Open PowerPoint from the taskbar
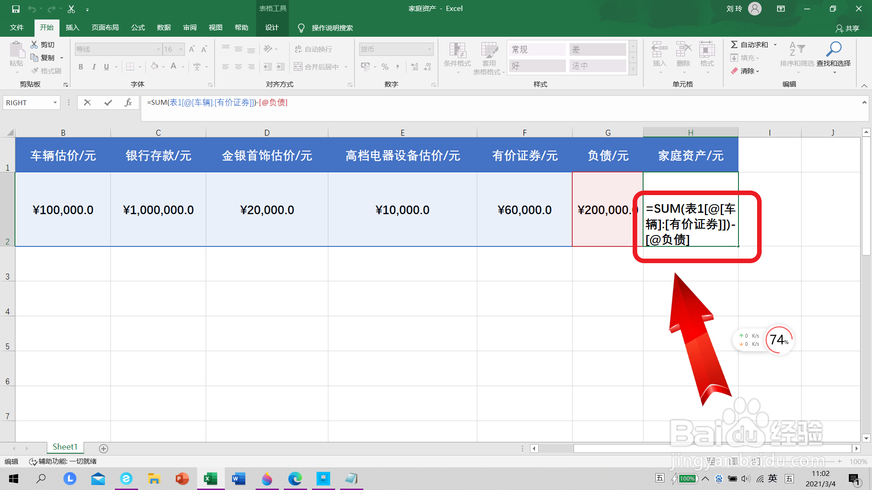This screenshot has width=872, height=490. [182, 479]
